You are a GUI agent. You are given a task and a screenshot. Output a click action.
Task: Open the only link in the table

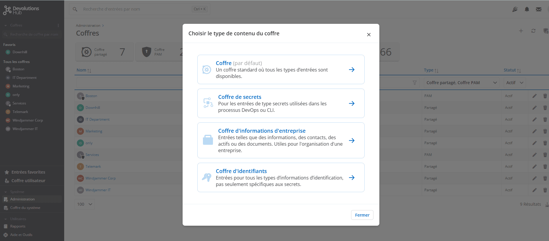pos(89,143)
